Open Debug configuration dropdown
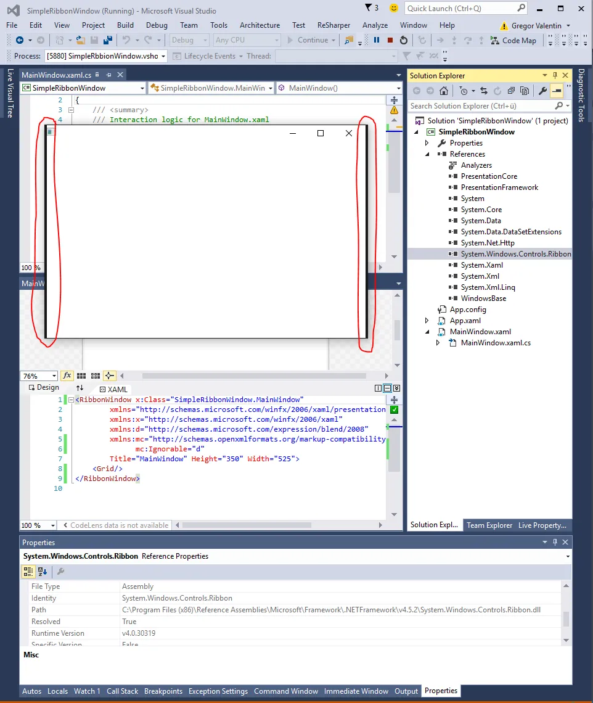The height and width of the screenshot is (703, 593). (x=189, y=40)
